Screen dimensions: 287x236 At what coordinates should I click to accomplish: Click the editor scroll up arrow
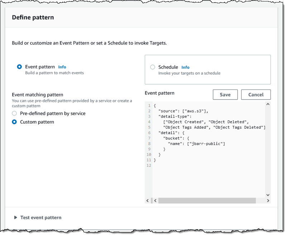268,104
